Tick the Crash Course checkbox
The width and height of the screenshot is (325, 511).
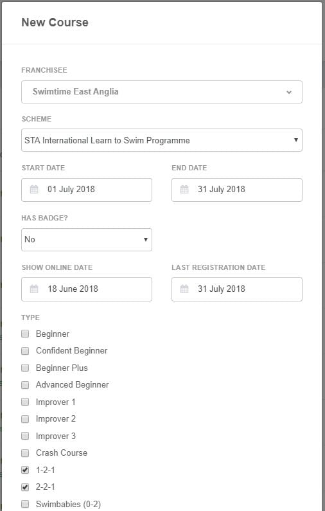point(25,453)
